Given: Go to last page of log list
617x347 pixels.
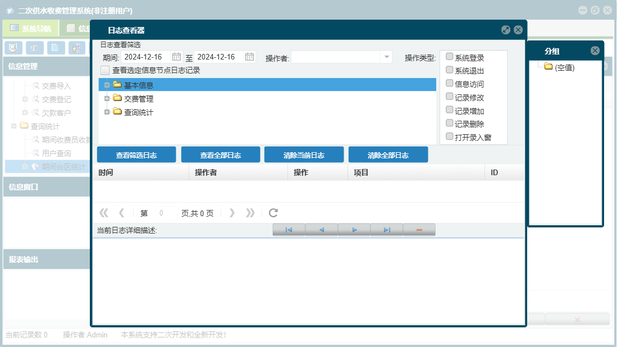Looking at the screenshot, I should pyautogui.click(x=250, y=213).
